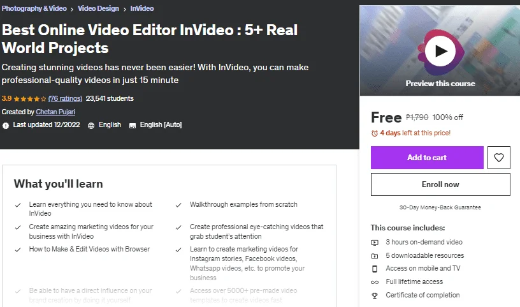Open the Video Design breadcrumb
Viewport: 520px width, 307px height.
click(98, 8)
